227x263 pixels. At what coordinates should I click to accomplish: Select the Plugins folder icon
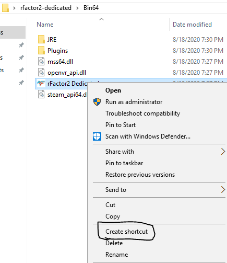click(41, 50)
